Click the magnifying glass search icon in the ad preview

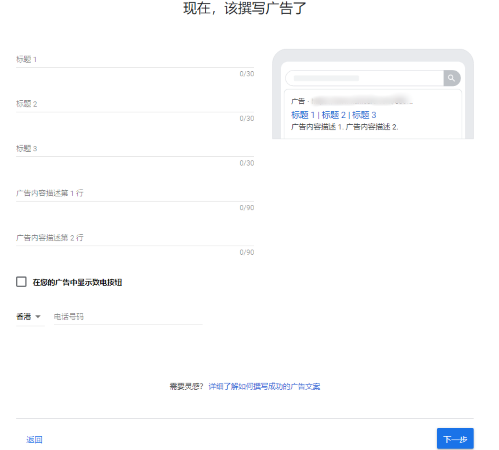[452, 78]
